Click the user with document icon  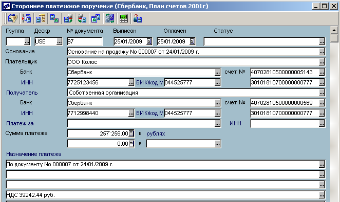click(x=138, y=18)
